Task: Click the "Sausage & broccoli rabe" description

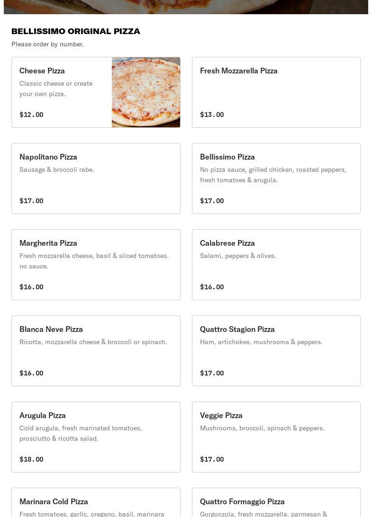Action: coord(57,169)
